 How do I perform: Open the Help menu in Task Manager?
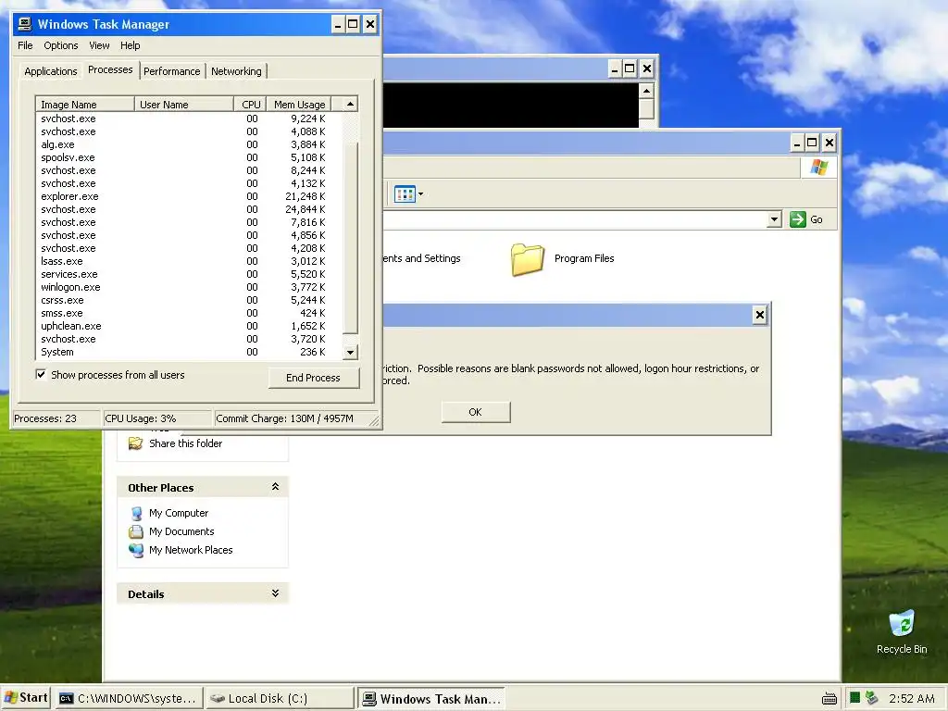tap(130, 45)
